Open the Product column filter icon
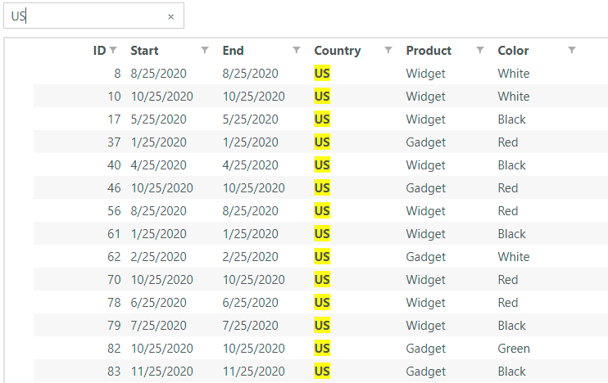This screenshot has height=383, width=608. click(480, 51)
